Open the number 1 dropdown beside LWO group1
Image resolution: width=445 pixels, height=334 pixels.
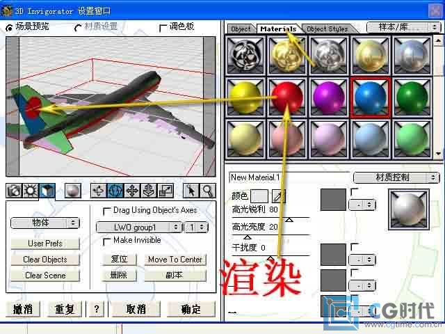(x=196, y=228)
